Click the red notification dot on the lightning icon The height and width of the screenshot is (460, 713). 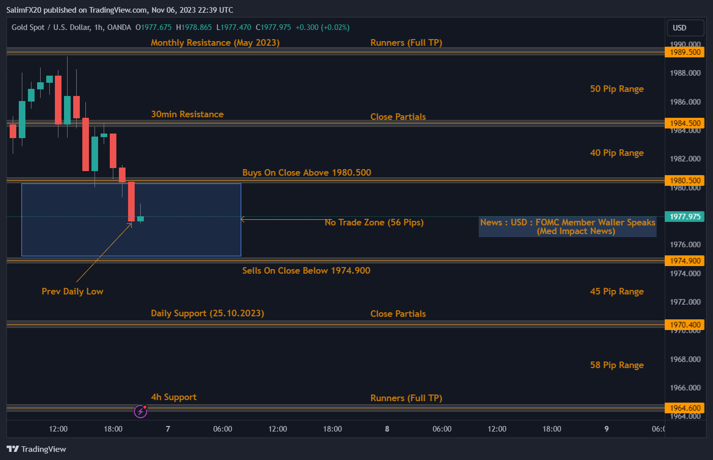[x=144, y=407]
